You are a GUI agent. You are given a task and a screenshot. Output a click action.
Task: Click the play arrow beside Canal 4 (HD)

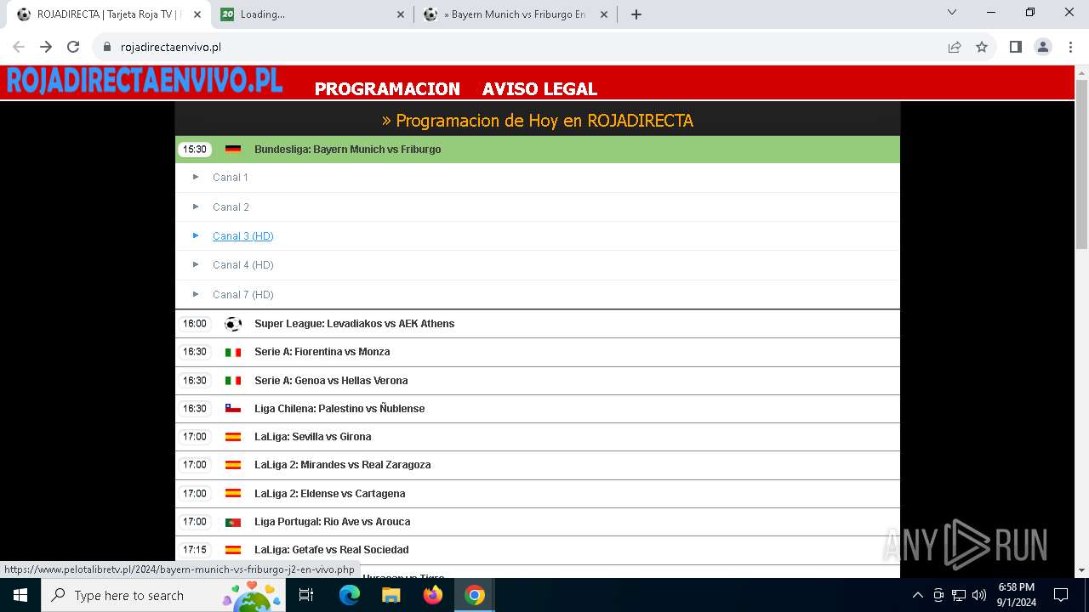196,264
